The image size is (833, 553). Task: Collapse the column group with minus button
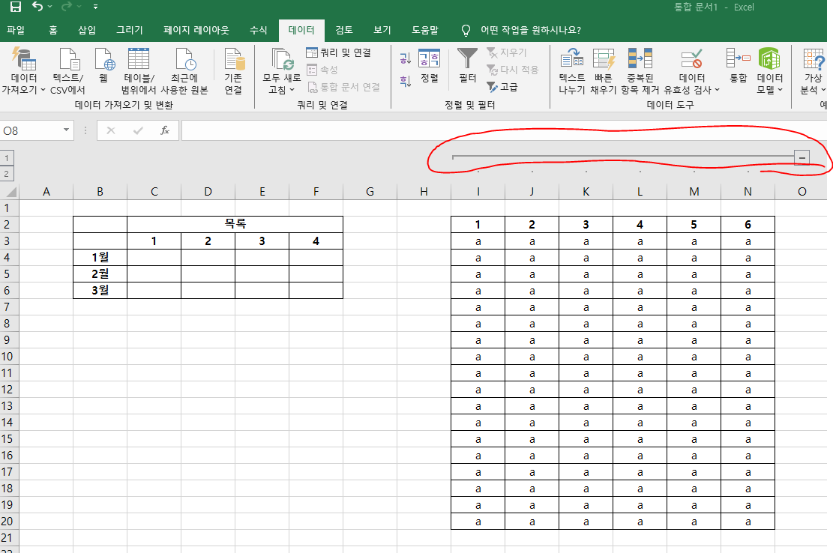coord(802,157)
